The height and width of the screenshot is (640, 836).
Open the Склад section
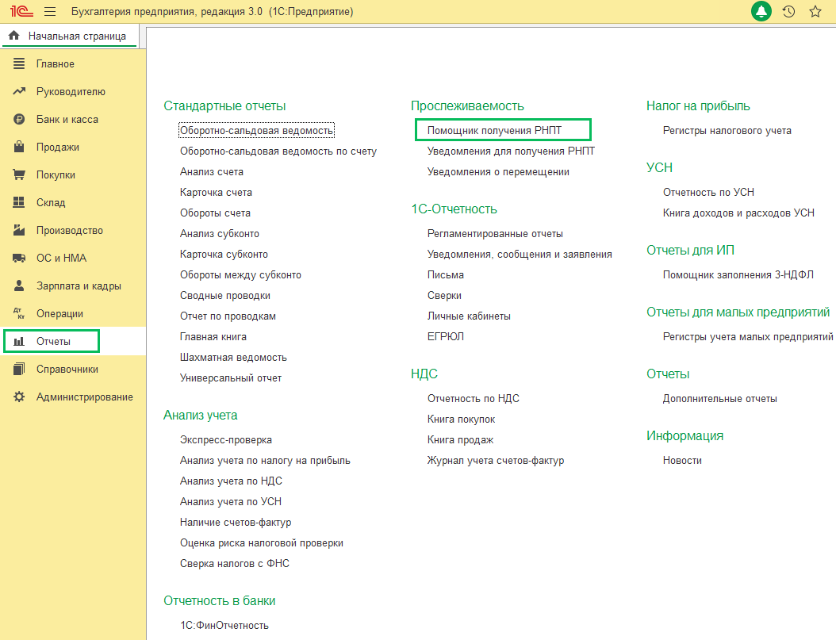click(51, 202)
